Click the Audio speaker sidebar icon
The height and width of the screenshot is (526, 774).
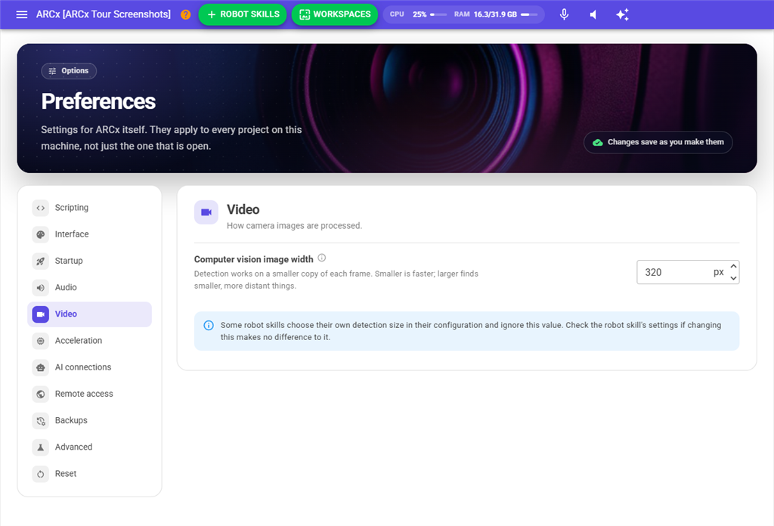(x=41, y=288)
